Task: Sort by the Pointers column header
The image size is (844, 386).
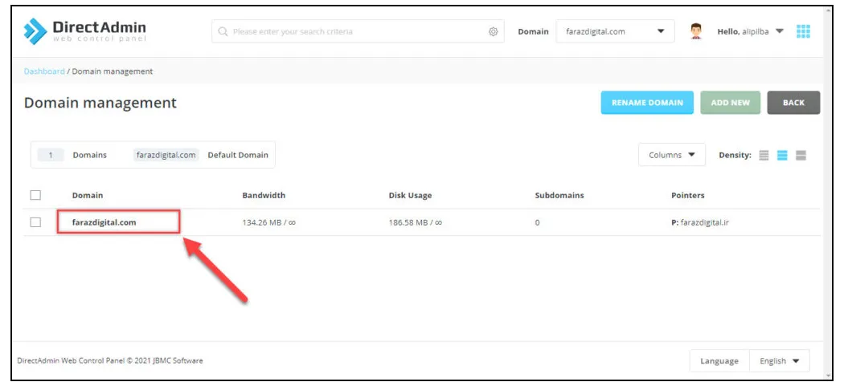Action: pyautogui.click(x=688, y=195)
